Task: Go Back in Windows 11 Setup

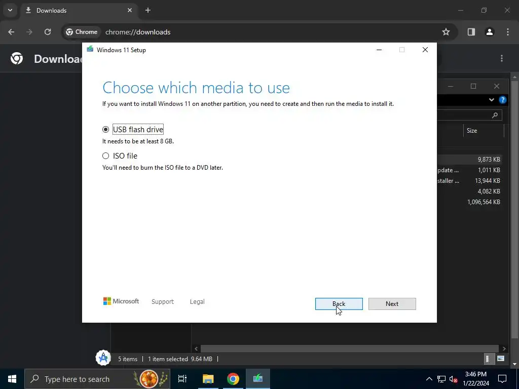Action: tap(339, 304)
